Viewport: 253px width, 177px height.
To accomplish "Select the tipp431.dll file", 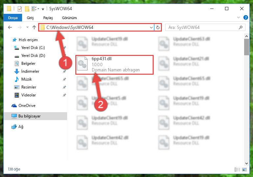I will [x=114, y=65].
